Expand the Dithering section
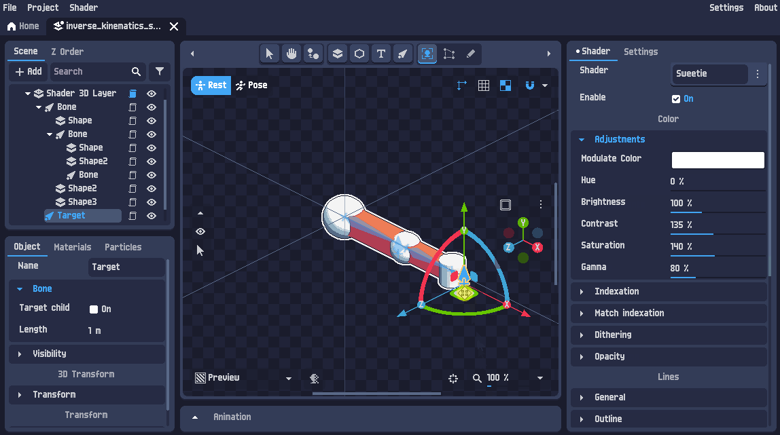This screenshot has width=780, height=435. pyautogui.click(x=612, y=335)
